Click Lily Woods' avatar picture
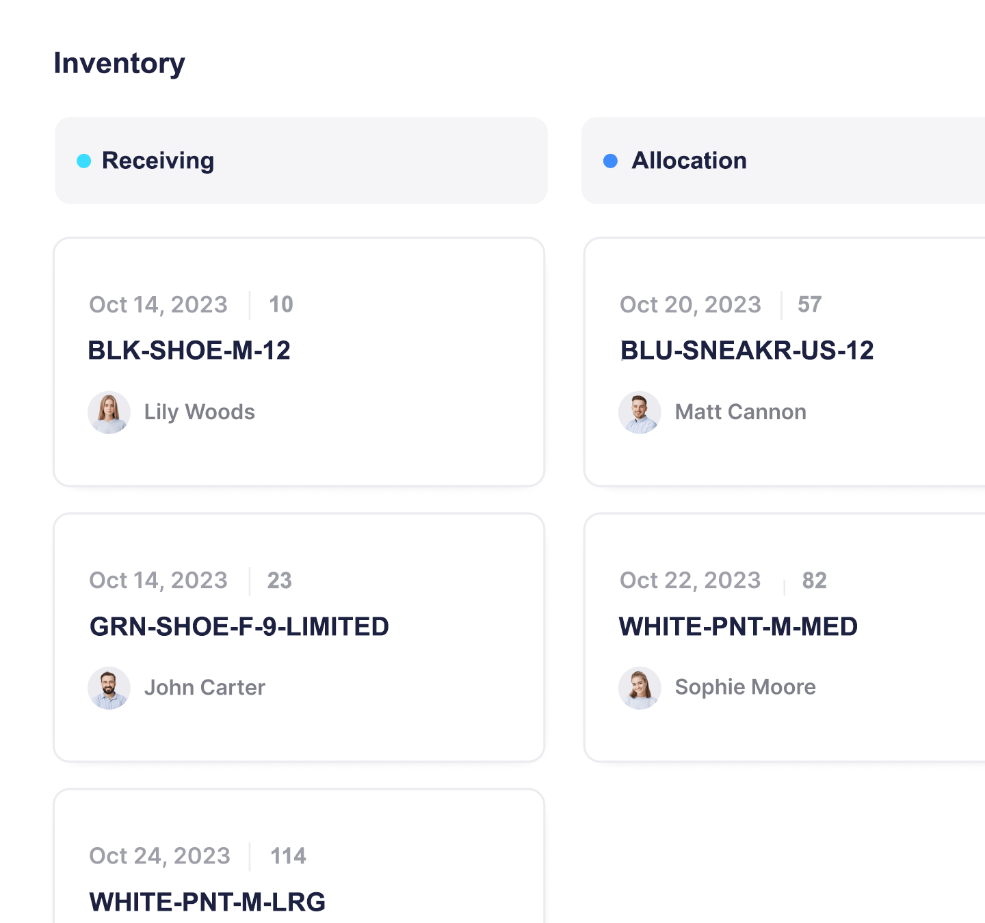The height and width of the screenshot is (923, 985). 109,412
